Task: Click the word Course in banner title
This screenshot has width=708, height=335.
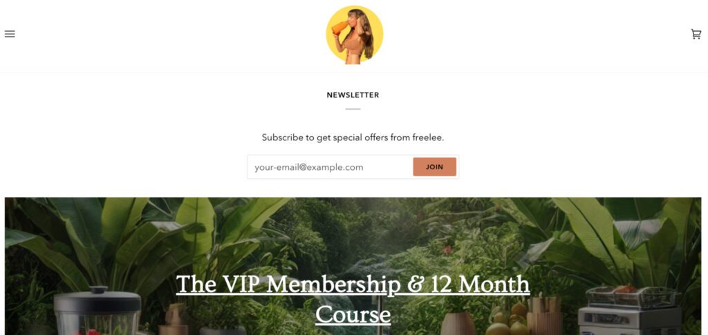Action: (353, 315)
